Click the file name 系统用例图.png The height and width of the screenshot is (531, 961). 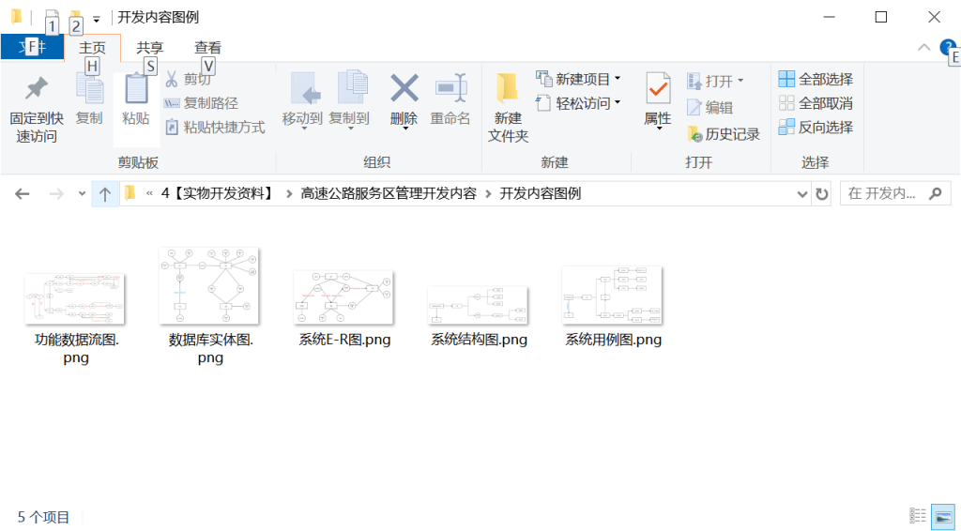tap(613, 340)
